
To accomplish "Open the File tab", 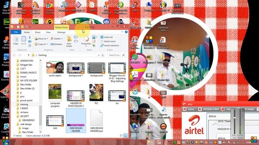I will [x=16, y=32].
